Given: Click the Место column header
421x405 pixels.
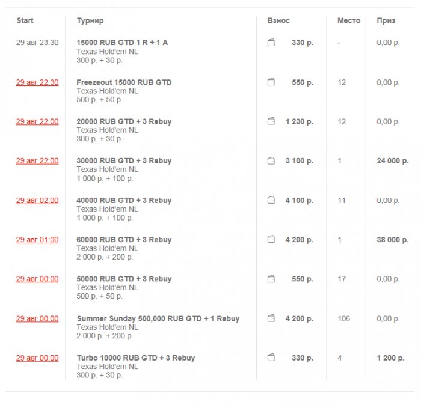Looking at the screenshot, I should pyautogui.click(x=349, y=20).
